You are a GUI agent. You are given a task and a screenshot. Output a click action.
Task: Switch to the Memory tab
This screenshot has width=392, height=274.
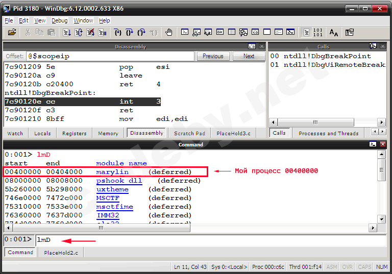click(108, 133)
